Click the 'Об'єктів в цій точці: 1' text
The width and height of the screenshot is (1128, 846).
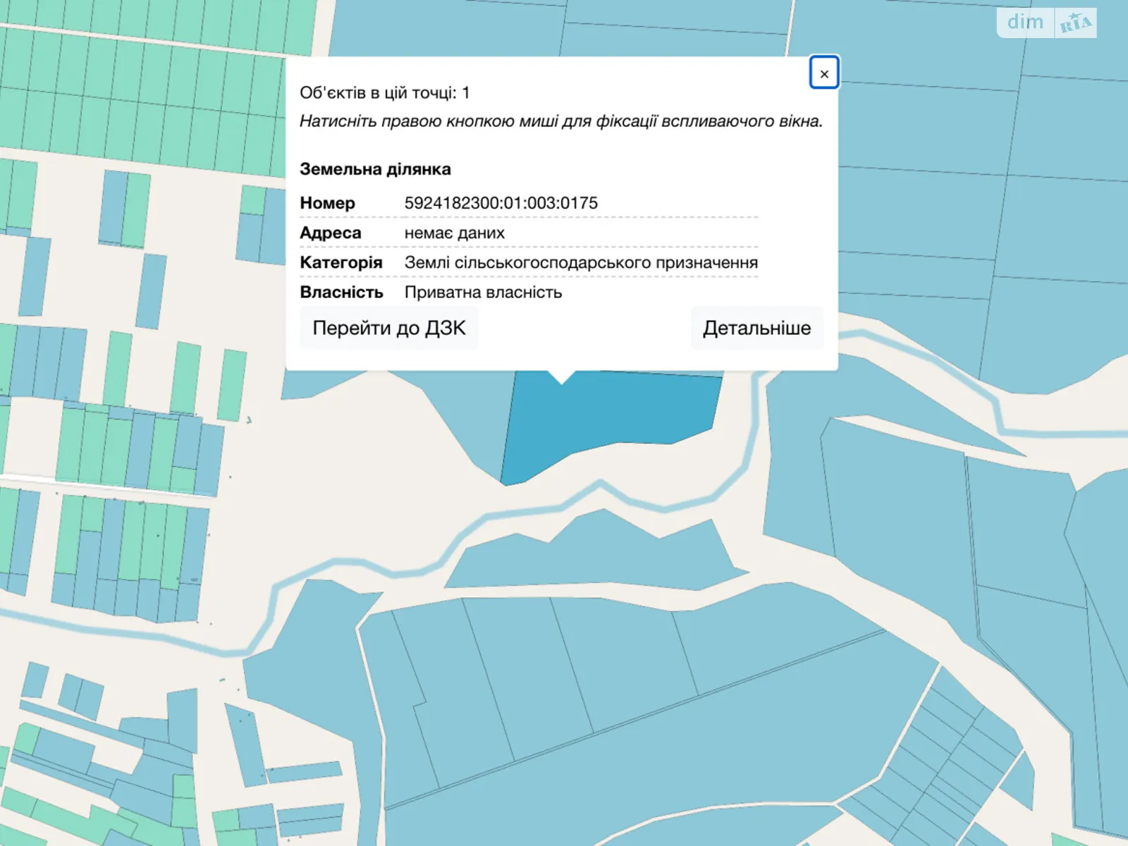click(x=384, y=93)
